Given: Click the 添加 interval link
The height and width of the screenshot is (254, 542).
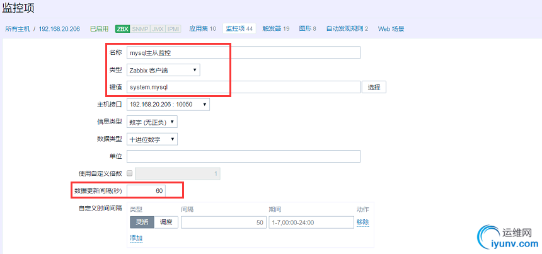Looking at the screenshot, I should click(135, 238).
